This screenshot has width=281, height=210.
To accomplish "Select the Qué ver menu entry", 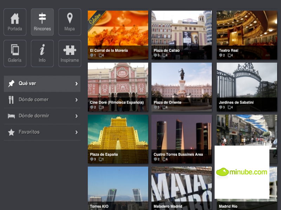I will pyautogui.click(x=42, y=84).
